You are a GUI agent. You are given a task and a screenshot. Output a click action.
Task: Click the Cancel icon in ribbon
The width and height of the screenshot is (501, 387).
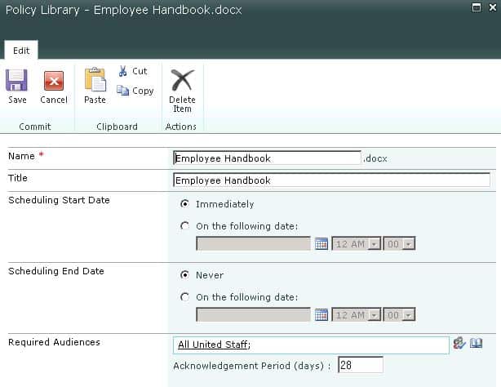54,81
